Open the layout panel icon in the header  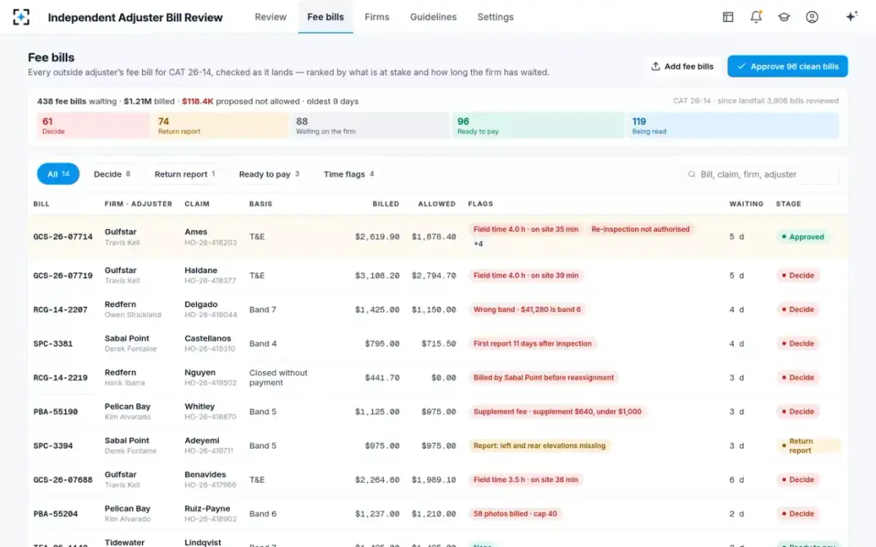pyautogui.click(x=728, y=17)
